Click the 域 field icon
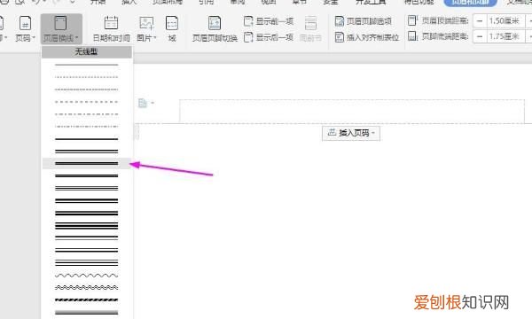This screenshot has height=319, width=532. click(x=172, y=29)
